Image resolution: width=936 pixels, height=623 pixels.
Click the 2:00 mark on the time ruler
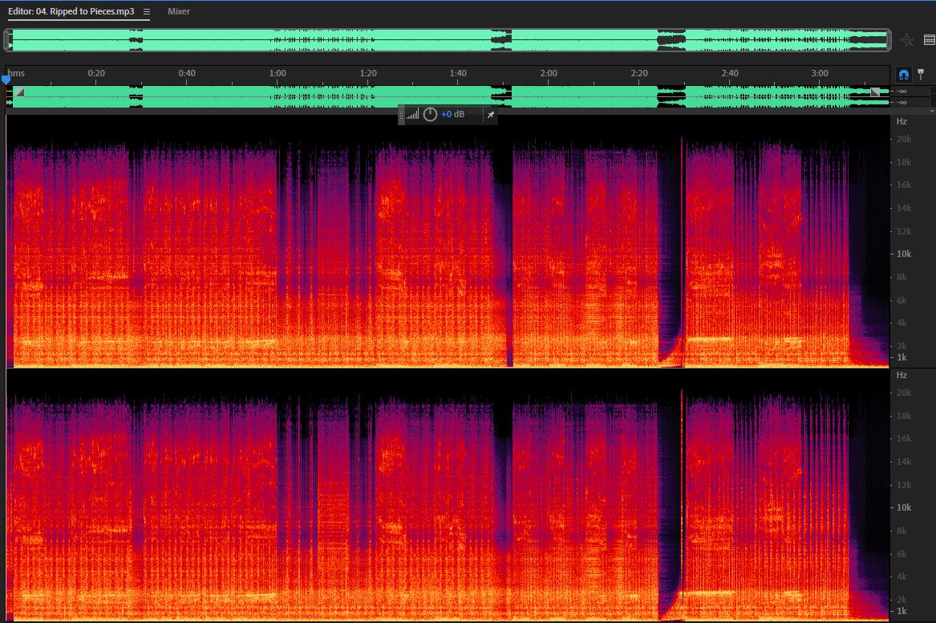(548, 74)
